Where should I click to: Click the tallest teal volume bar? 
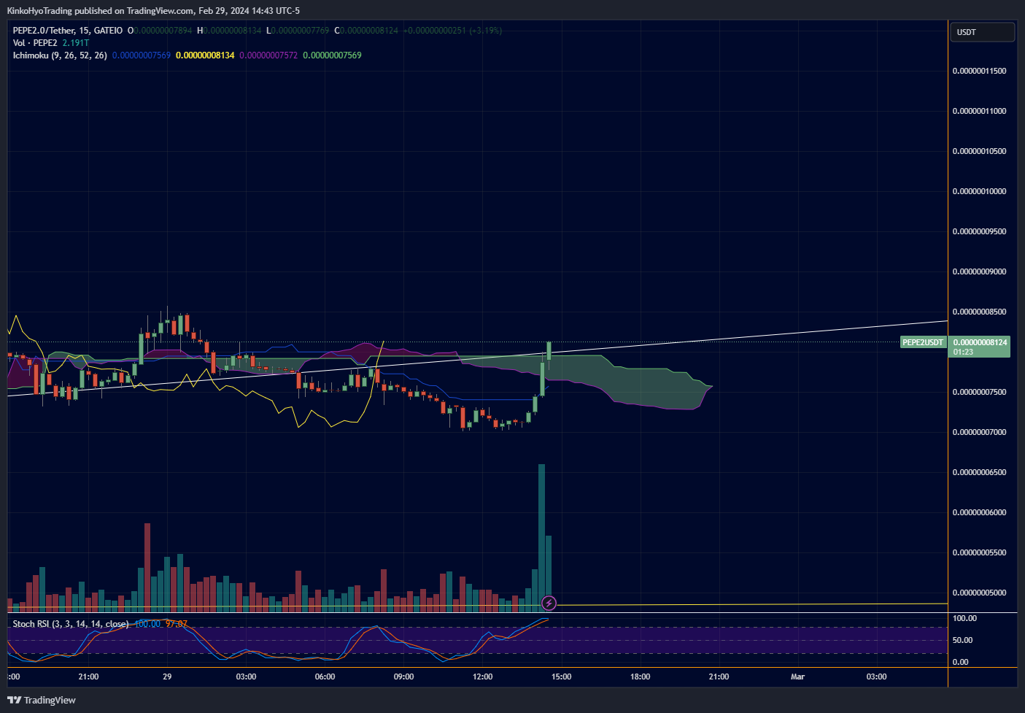tap(541, 538)
